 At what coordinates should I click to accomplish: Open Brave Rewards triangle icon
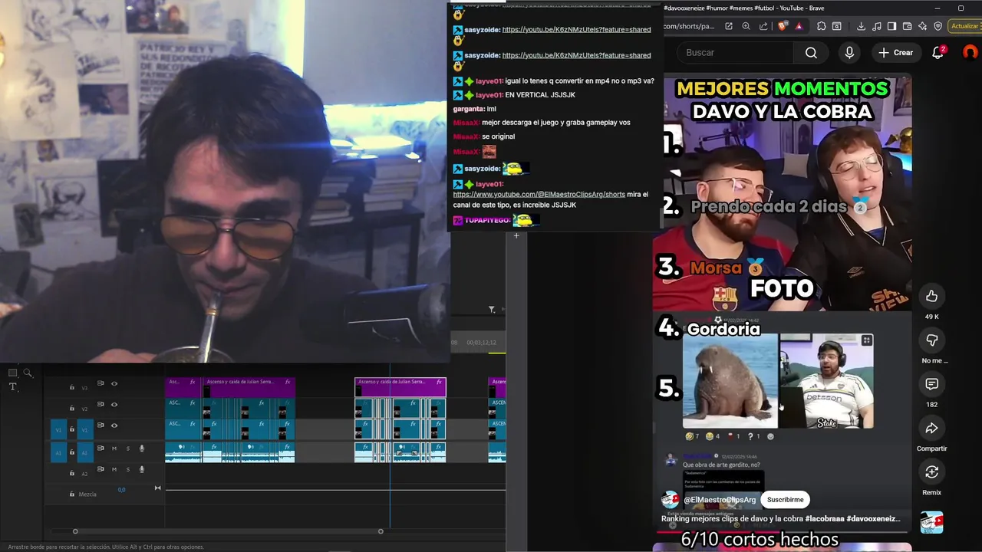(x=799, y=26)
